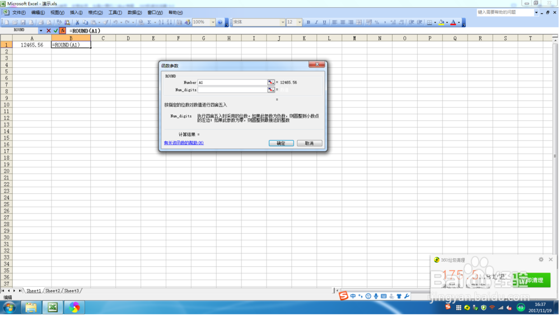
Task: Cancel formula entry with red X
Action: pyautogui.click(x=49, y=31)
